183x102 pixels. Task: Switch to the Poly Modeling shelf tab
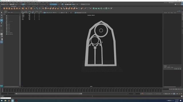click(13, 6)
